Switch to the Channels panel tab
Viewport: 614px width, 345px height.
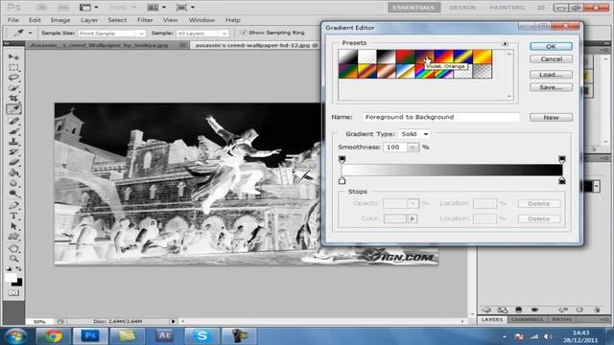coord(527,319)
